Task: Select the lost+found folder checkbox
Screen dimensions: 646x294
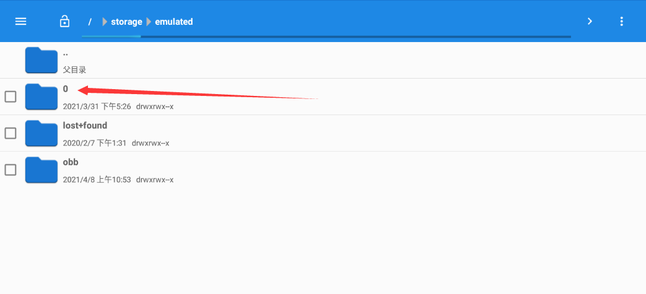Action: coord(11,133)
